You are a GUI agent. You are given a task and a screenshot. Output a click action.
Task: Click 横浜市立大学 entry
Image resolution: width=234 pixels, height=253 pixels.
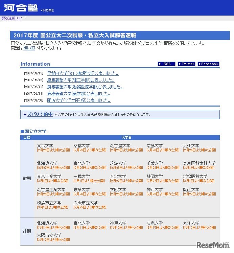point(49,203)
